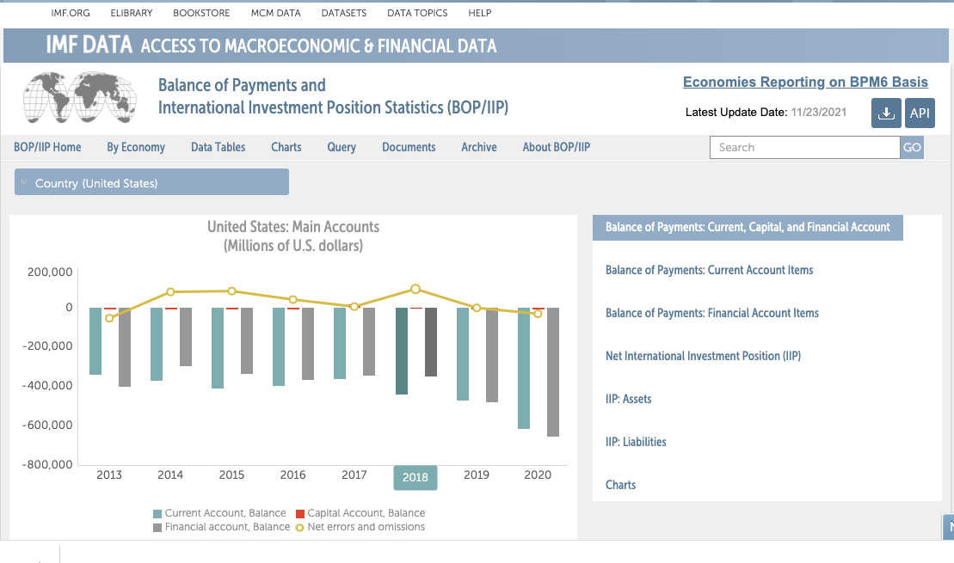954x563 pixels.
Task: Go to BOP/IIP Home tab
Action: pos(47,147)
